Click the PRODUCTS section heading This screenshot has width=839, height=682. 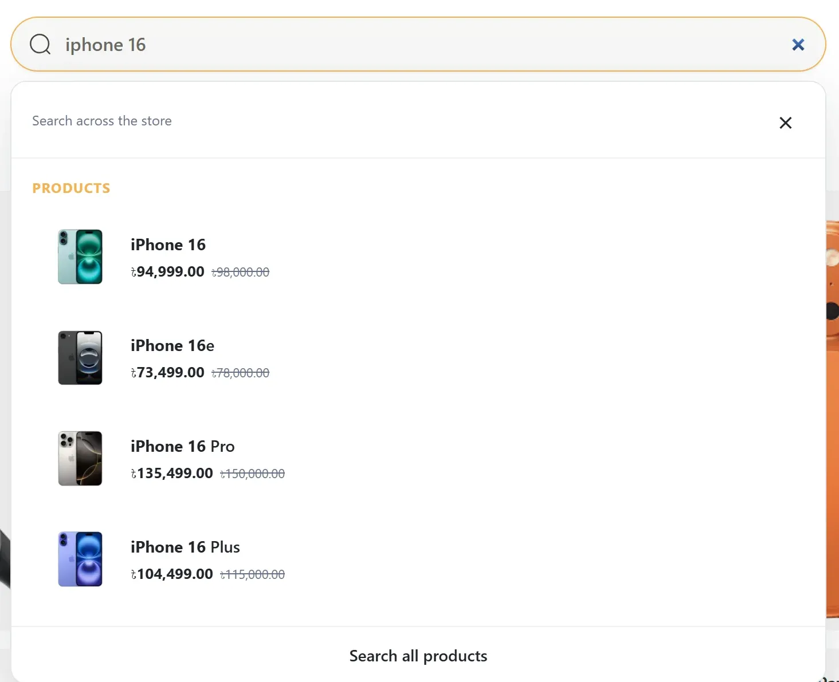tap(71, 188)
